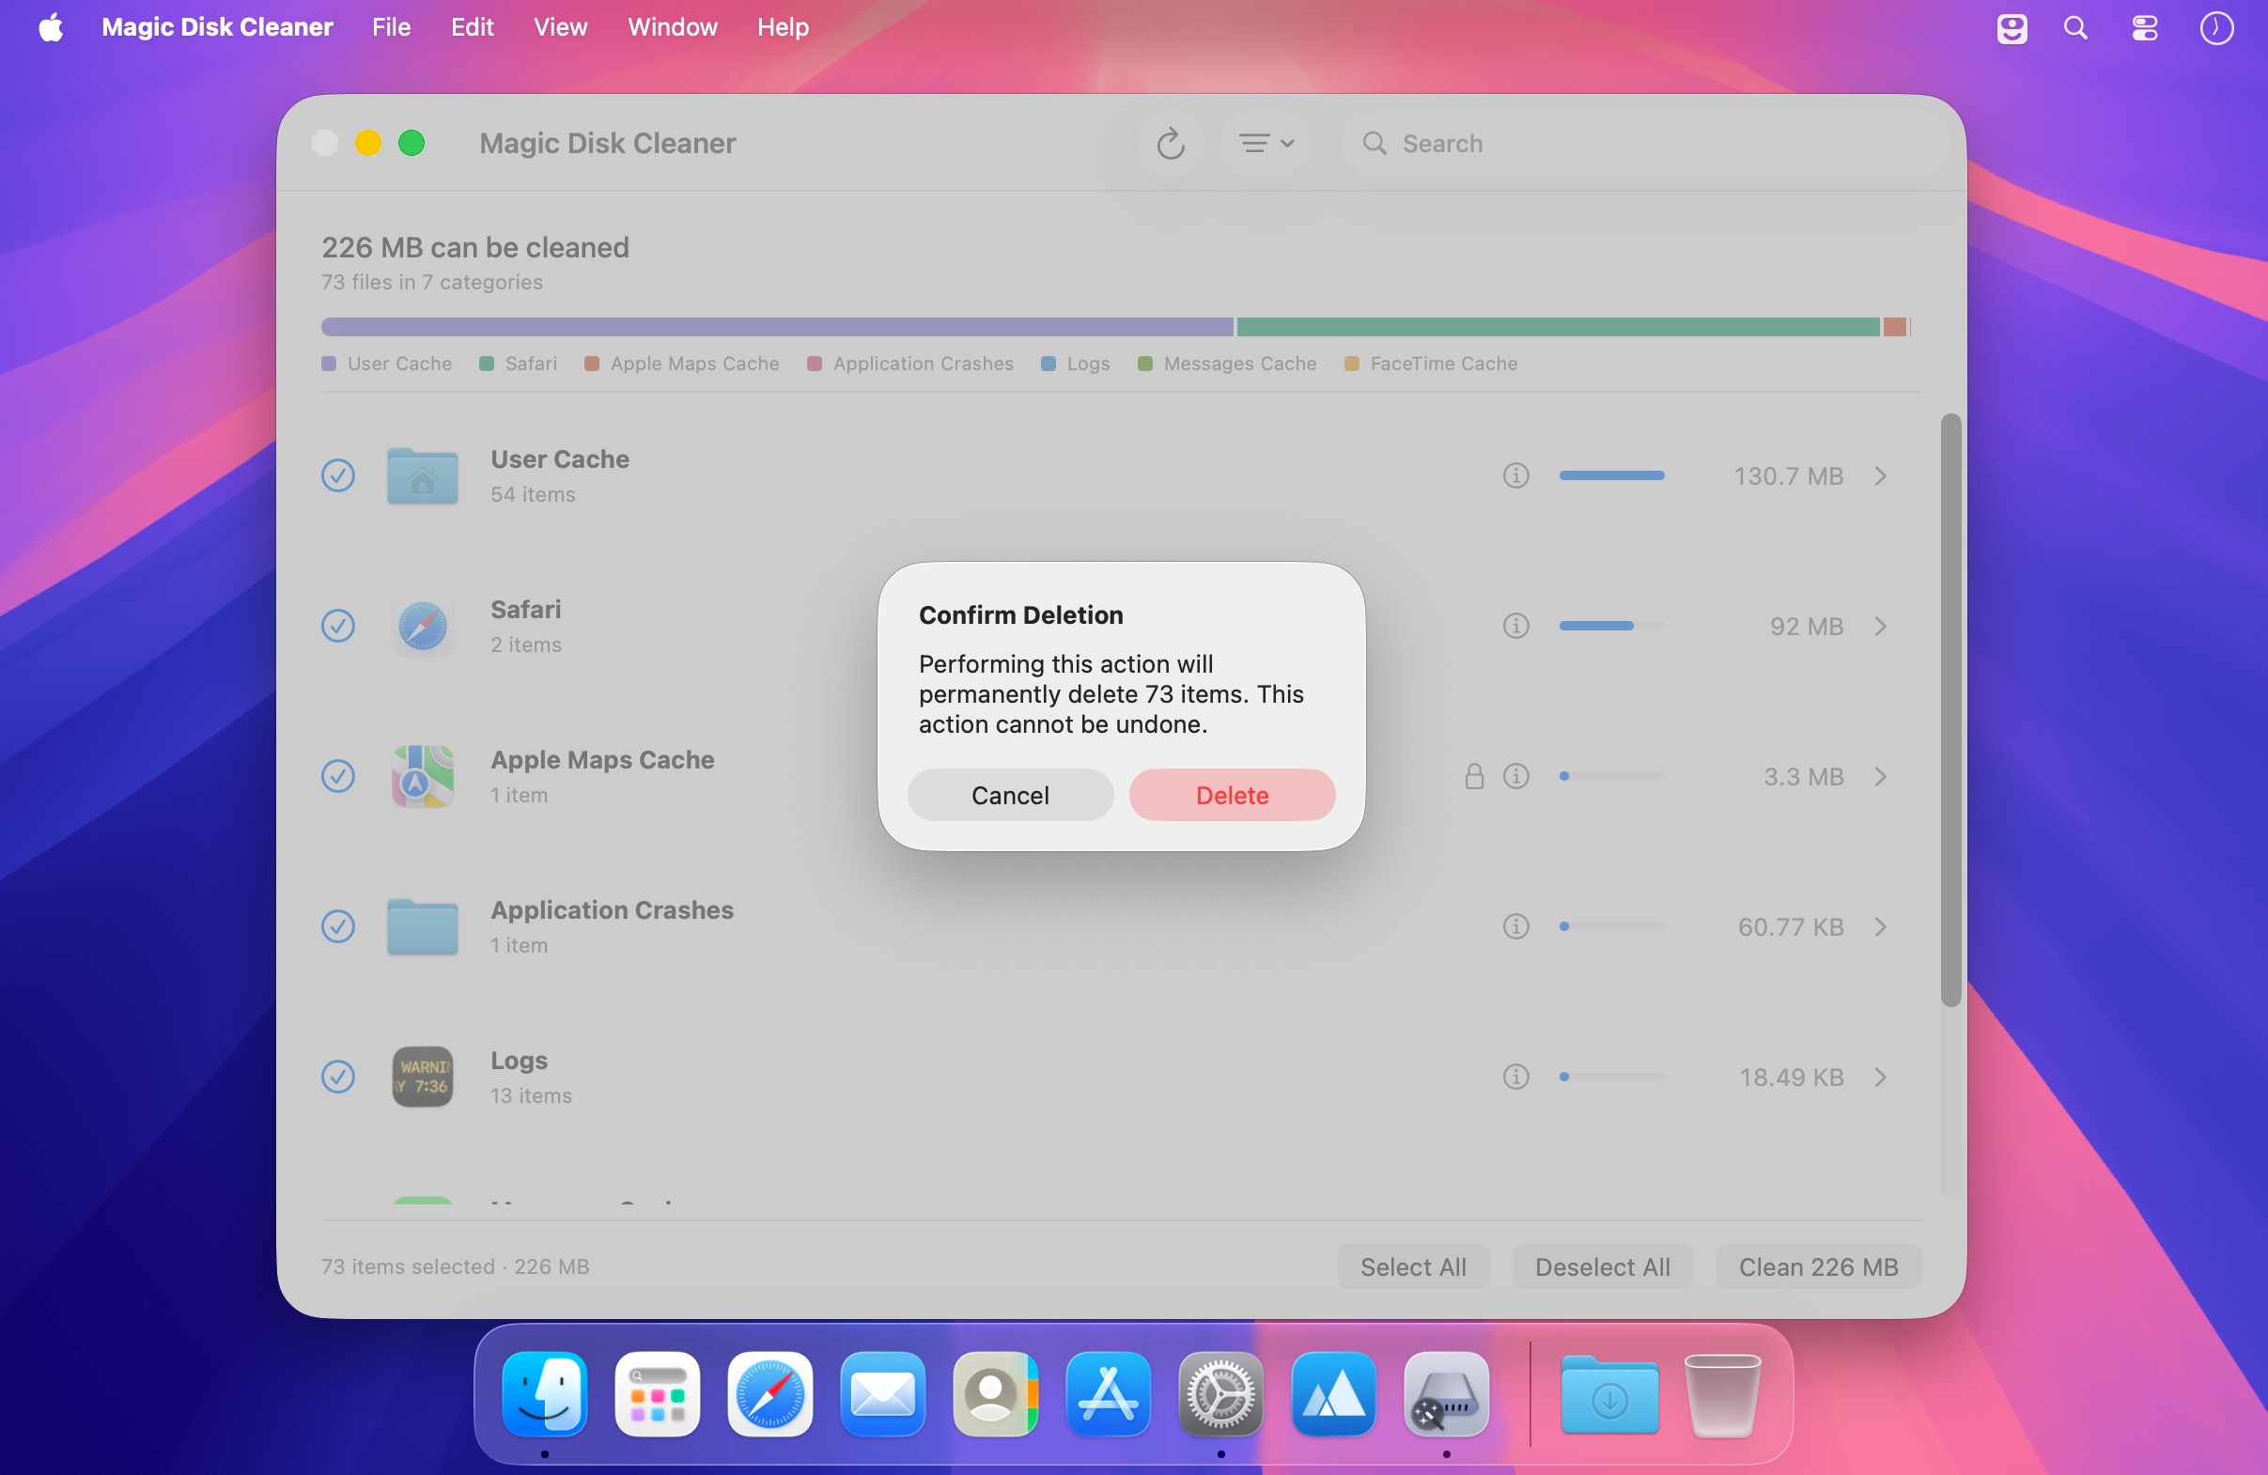Open Safari from the Dock

[770, 1394]
